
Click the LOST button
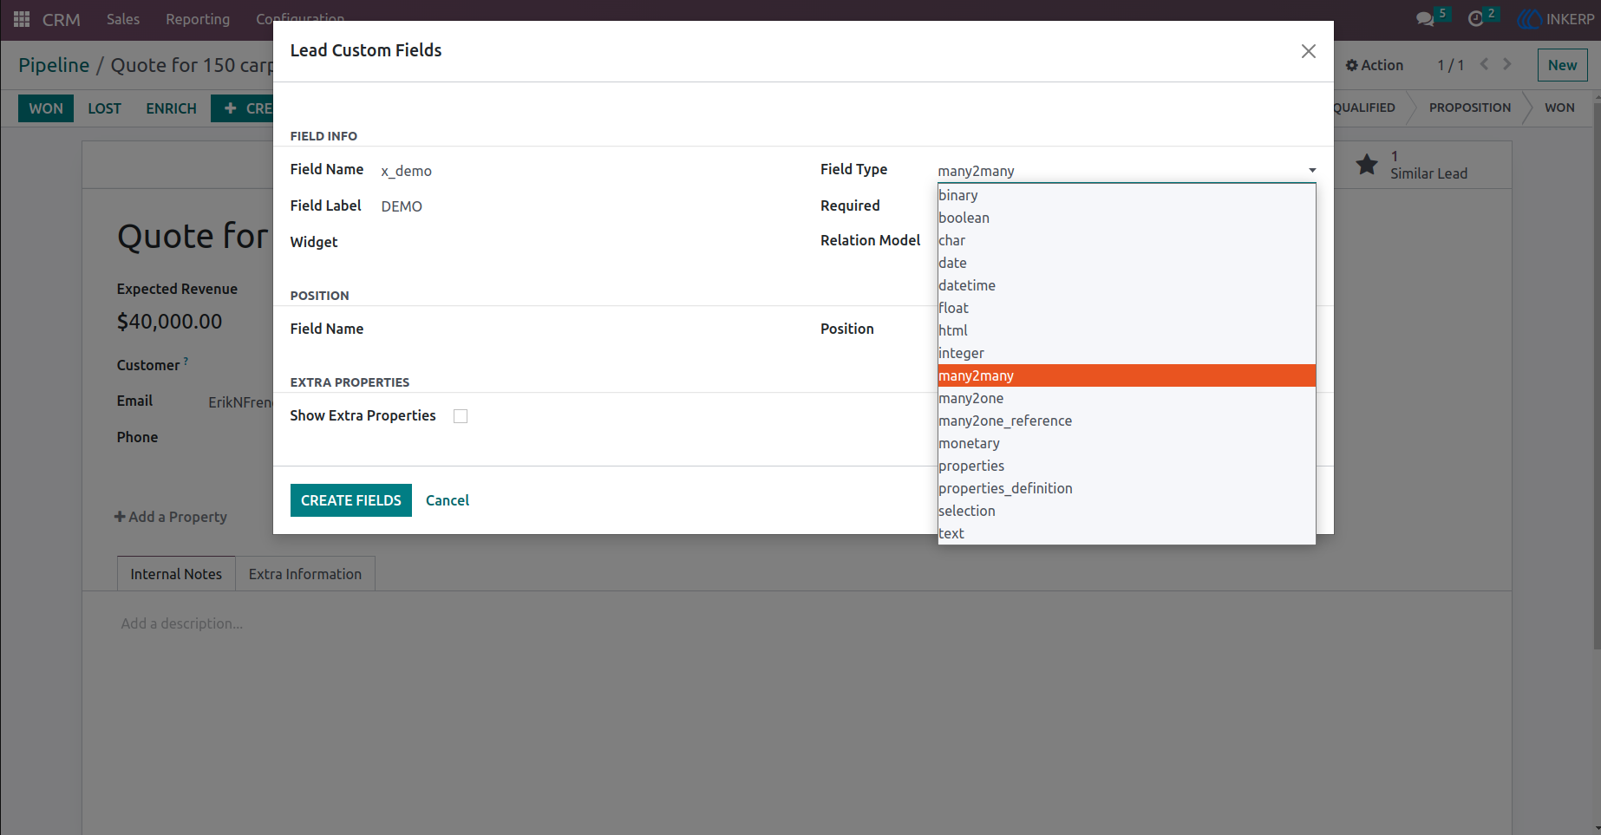[x=105, y=108]
